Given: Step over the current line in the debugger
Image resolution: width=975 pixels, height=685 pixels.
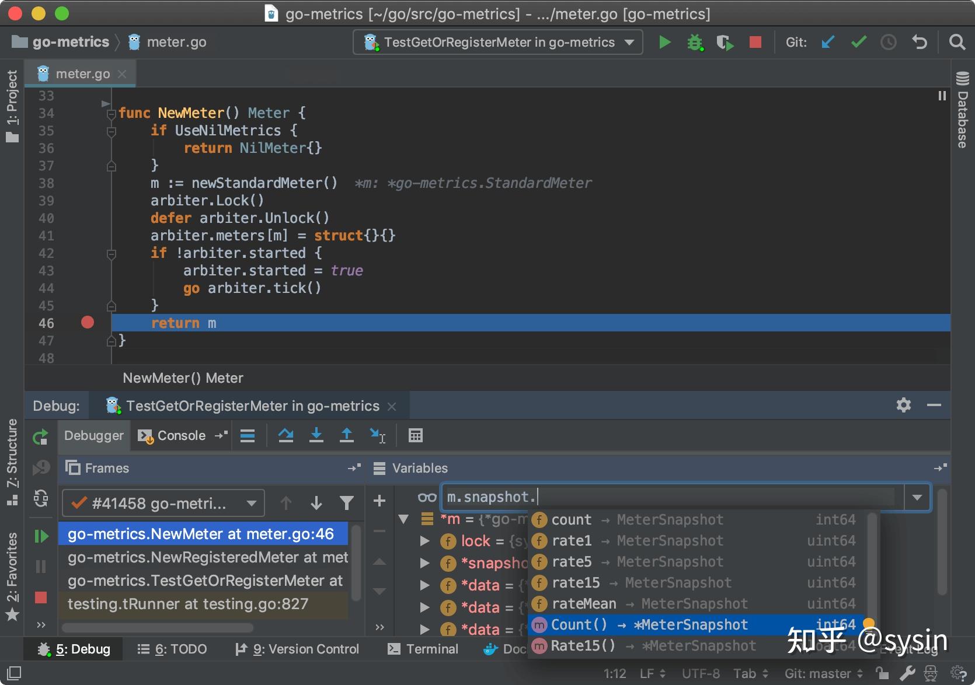Looking at the screenshot, I should [286, 435].
